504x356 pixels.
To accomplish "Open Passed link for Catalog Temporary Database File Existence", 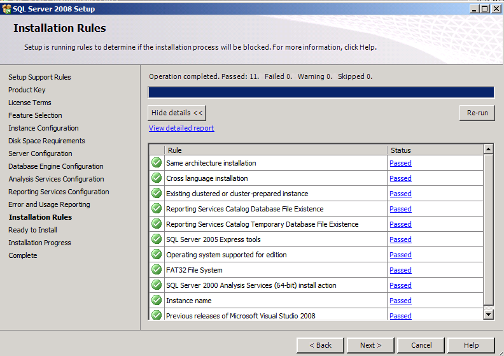I will point(400,224).
